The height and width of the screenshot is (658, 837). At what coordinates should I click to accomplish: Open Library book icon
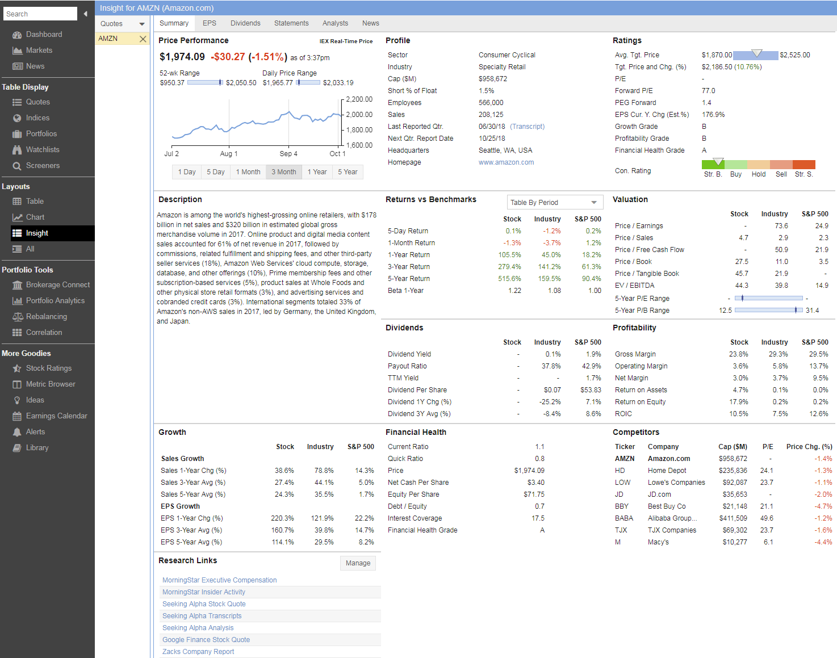[17, 448]
